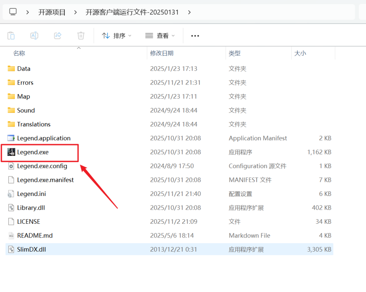Click the LICENSE file icon
Screen dimensions: 366x292
11,221
